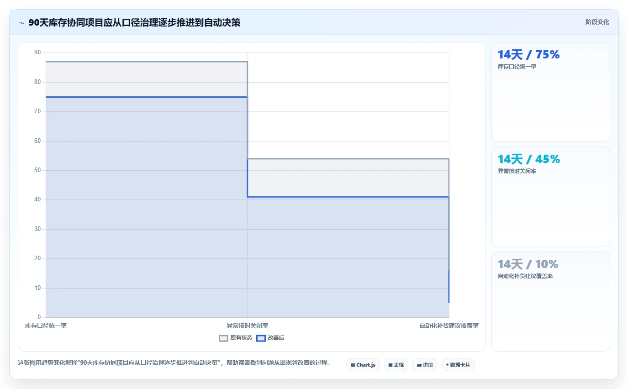Open the 自动化补货建议覆盖率 data card
The width and height of the screenshot is (628, 389).
(550, 301)
